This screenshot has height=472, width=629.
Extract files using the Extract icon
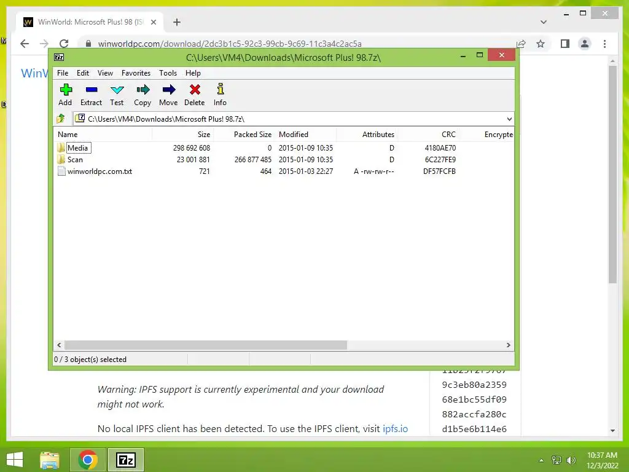[x=92, y=90]
